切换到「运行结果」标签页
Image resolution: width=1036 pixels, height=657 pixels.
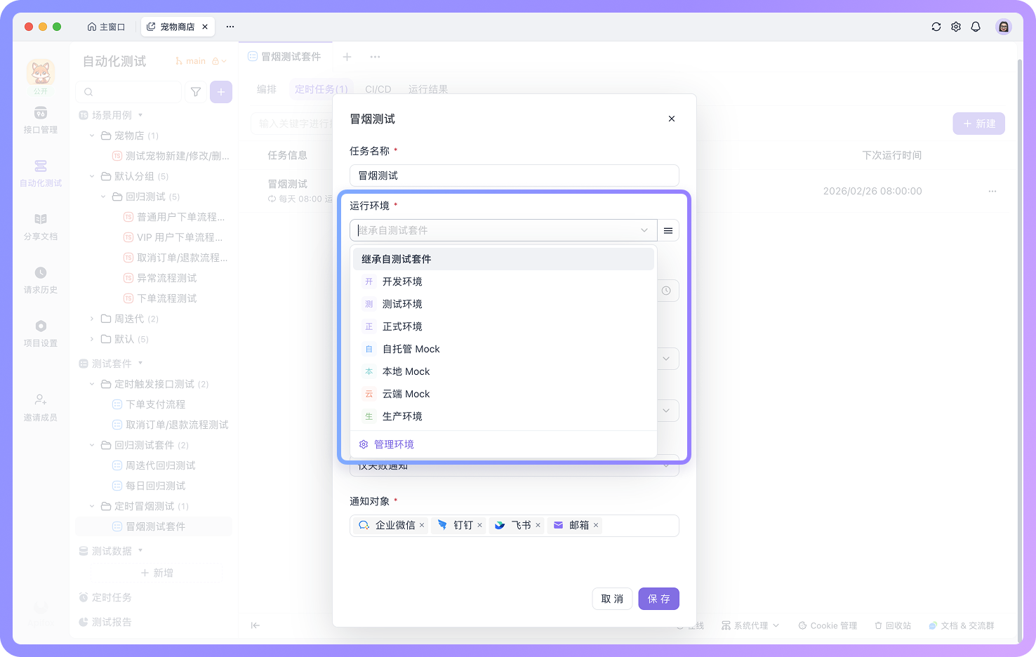click(x=427, y=88)
